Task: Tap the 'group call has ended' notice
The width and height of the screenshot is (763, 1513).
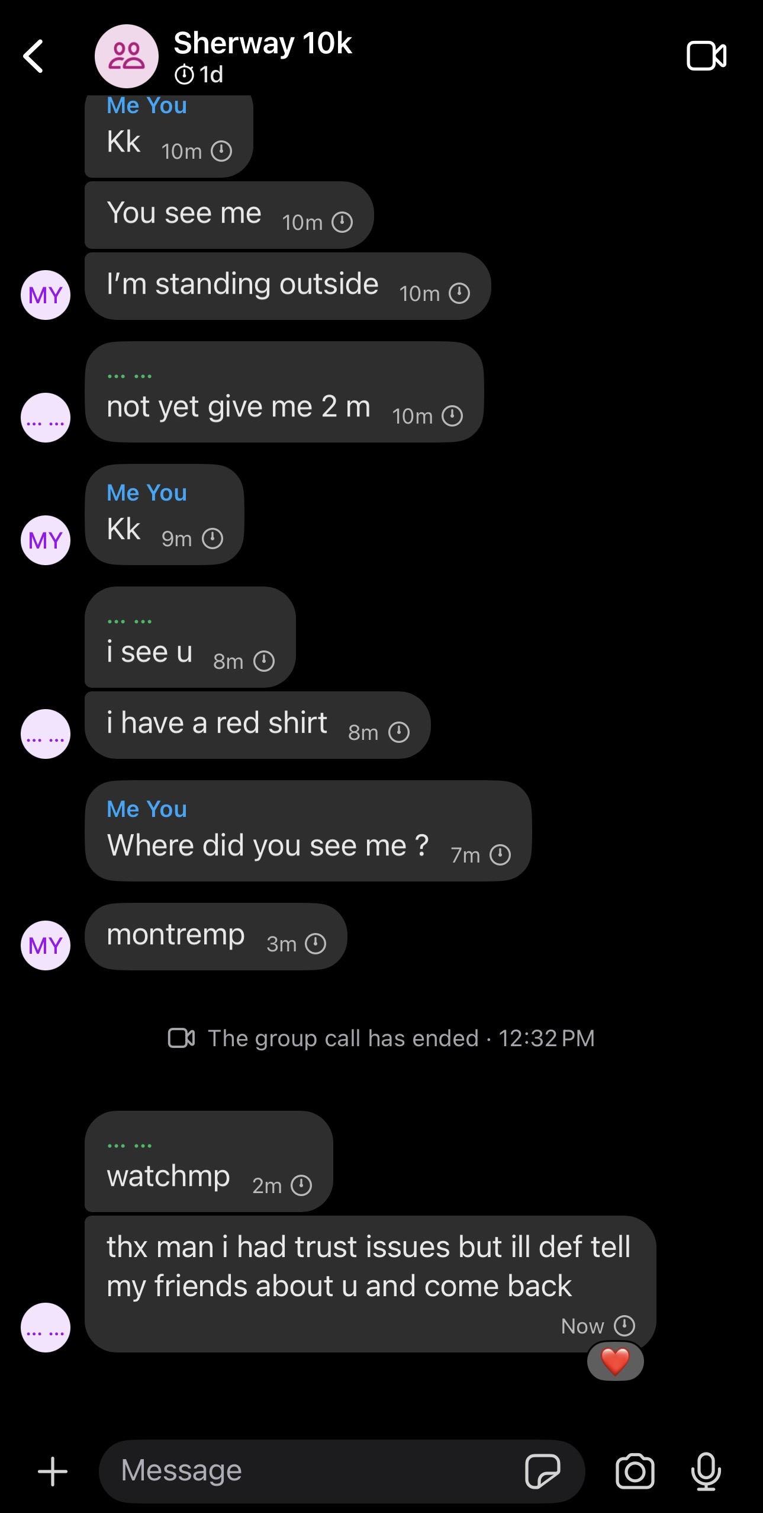Action: coord(381,1038)
